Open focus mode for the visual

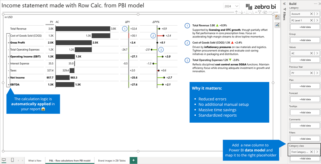click(265, 12)
